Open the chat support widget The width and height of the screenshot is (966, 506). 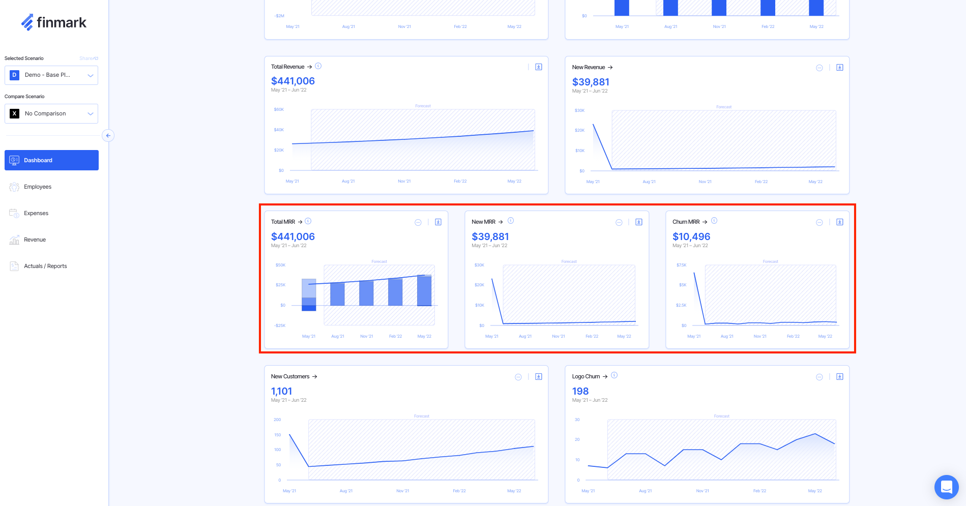click(946, 487)
